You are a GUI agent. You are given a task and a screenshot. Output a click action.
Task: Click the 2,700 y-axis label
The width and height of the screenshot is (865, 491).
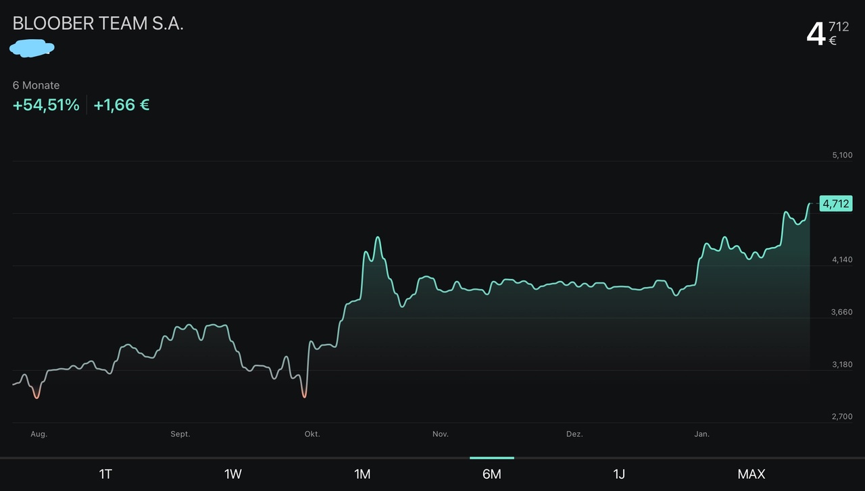[842, 417]
